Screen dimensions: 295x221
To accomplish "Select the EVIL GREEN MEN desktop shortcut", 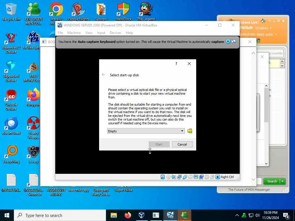I will coord(33,13).
